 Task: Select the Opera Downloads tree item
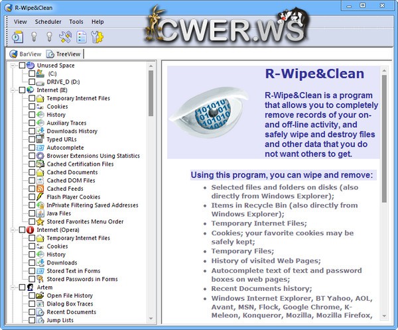point(62,262)
